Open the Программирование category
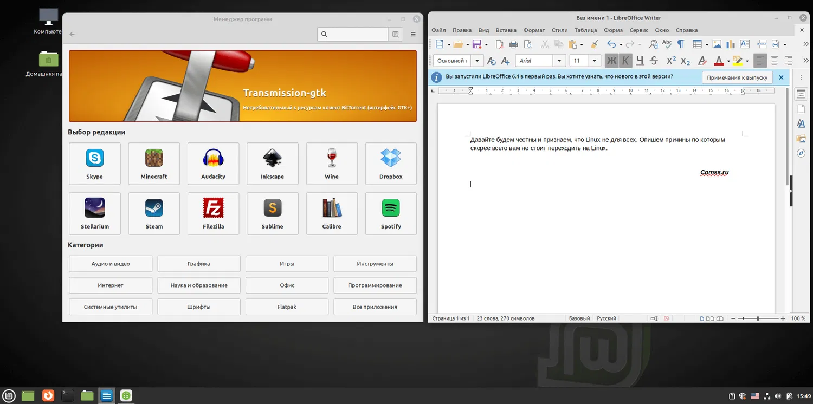The height and width of the screenshot is (404, 813). (x=375, y=285)
